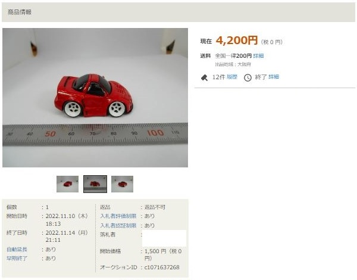Click the 出品地域 seller region text
This screenshot has width=357, height=280.
point(233,64)
